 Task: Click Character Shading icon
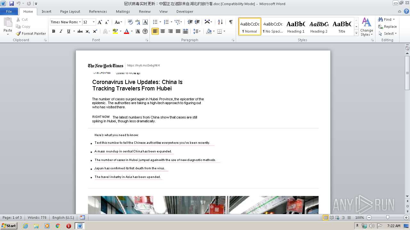(138, 31)
